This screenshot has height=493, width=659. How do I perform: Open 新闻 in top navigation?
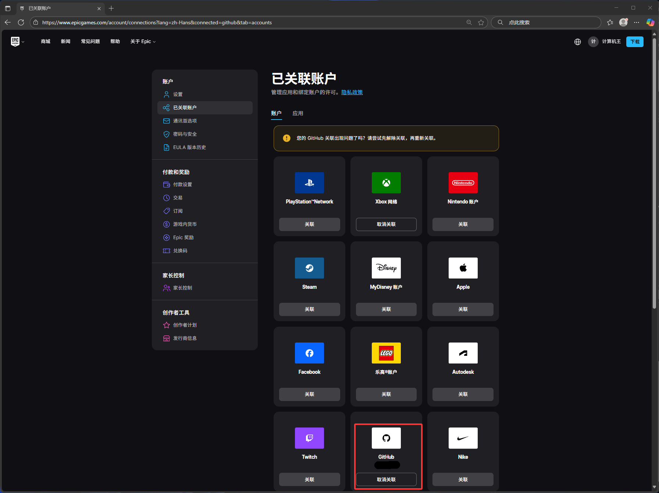65,42
